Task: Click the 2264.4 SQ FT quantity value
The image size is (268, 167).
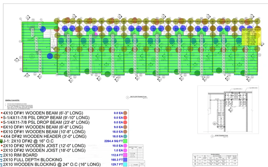Action: pyautogui.click(x=114, y=141)
